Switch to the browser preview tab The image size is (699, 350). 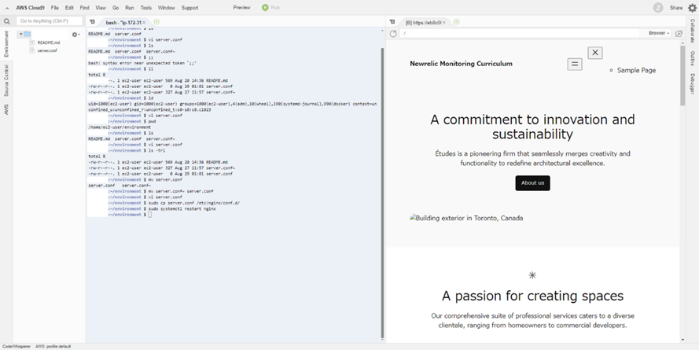click(x=424, y=22)
